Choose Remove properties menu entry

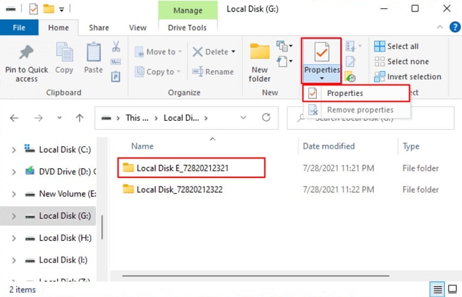pyautogui.click(x=356, y=110)
